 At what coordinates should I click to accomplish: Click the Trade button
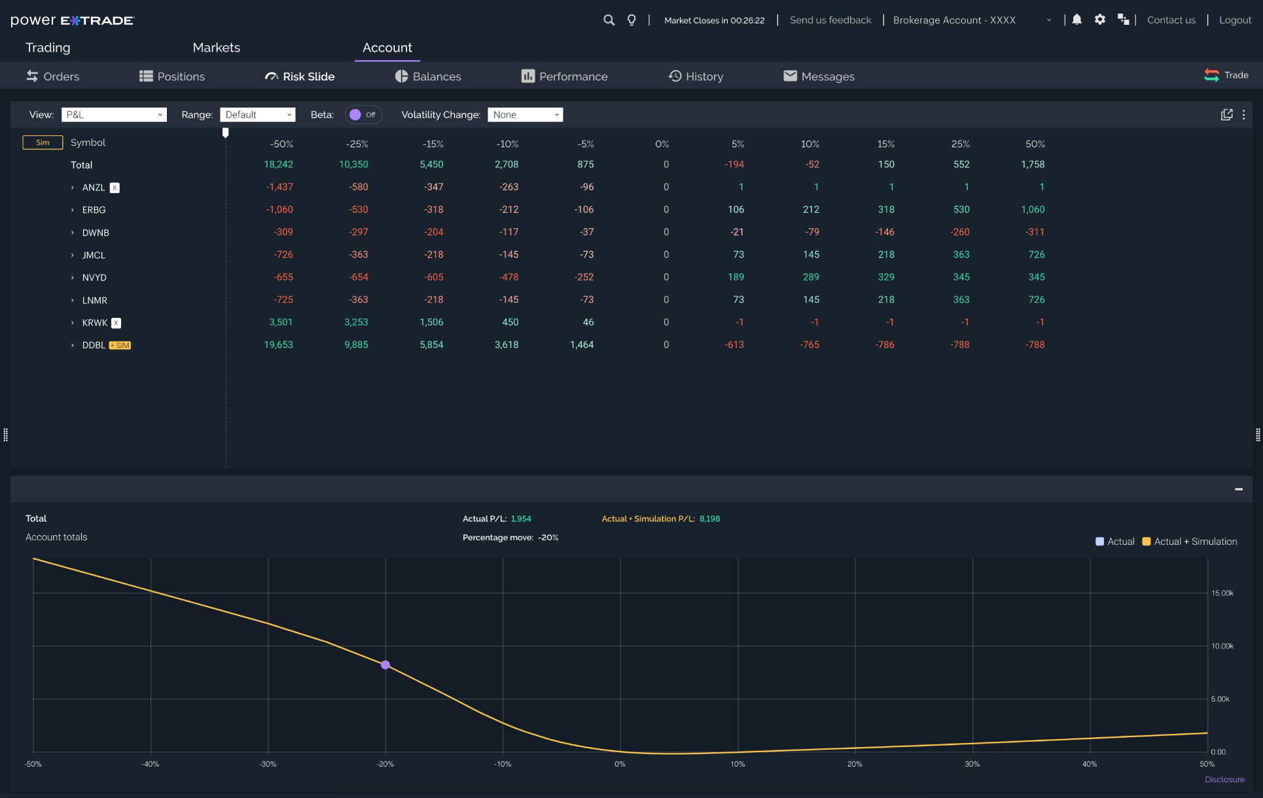tap(1226, 75)
